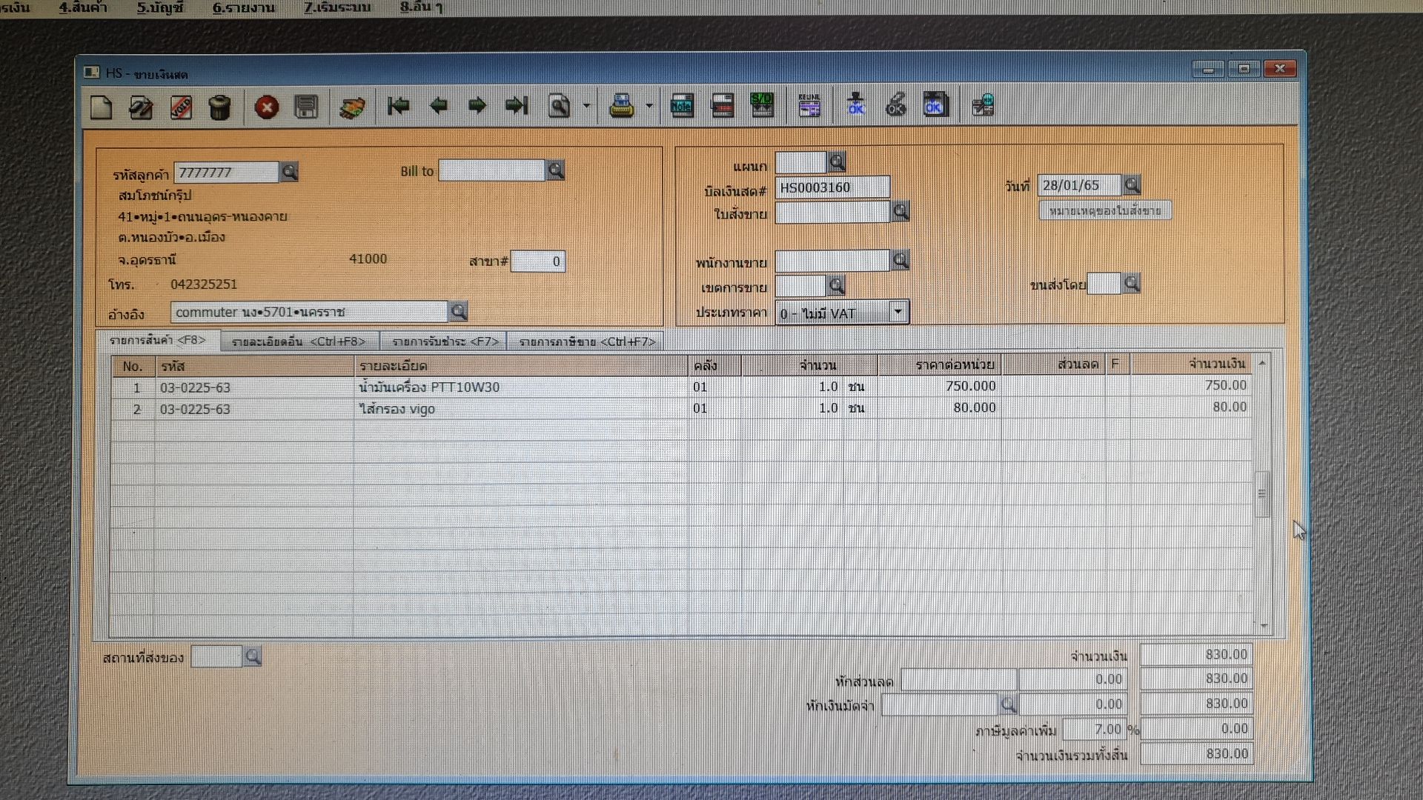Click the Bill to input field
Viewport: 1423px width, 800px height.
pos(492,170)
